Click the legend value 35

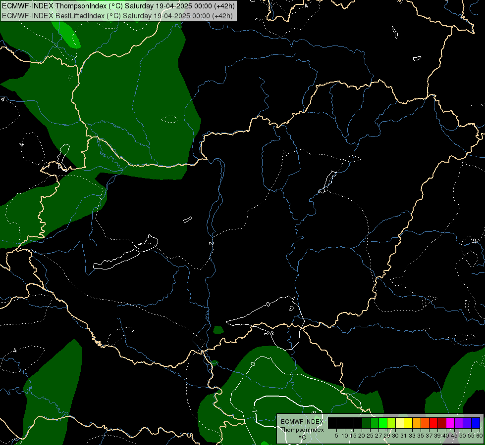[x=421, y=436]
